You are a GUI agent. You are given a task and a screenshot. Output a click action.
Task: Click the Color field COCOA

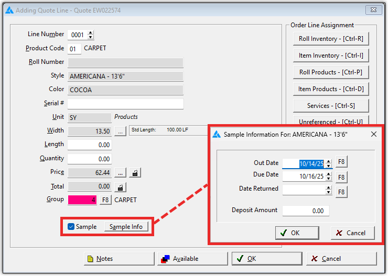tap(125, 90)
